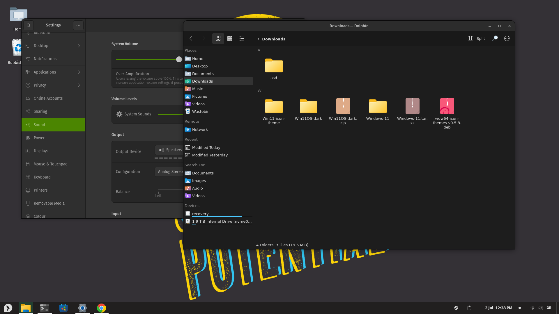
Task: Click the back navigation arrow in Dolphin
Action: coord(191,38)
